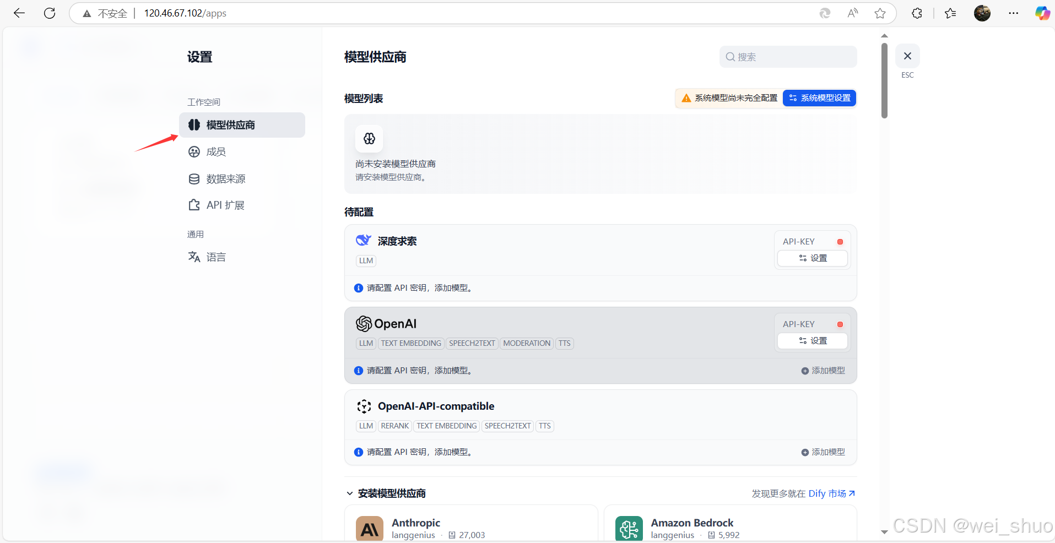
Task: Click the 成员 members icon in sidebar
Action: (194, 151)
